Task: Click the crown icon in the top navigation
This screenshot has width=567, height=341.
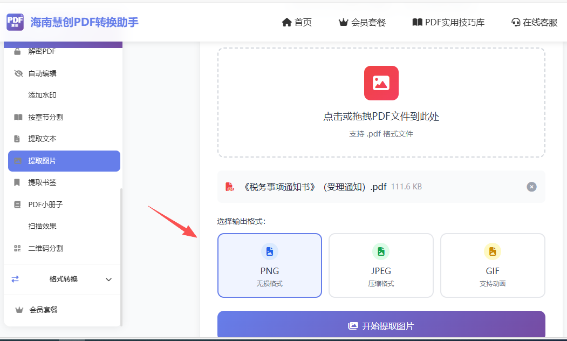Action: point(343,23)
